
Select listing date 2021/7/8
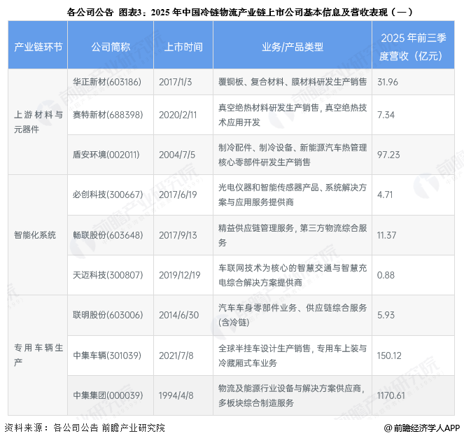tap(176, 356)
